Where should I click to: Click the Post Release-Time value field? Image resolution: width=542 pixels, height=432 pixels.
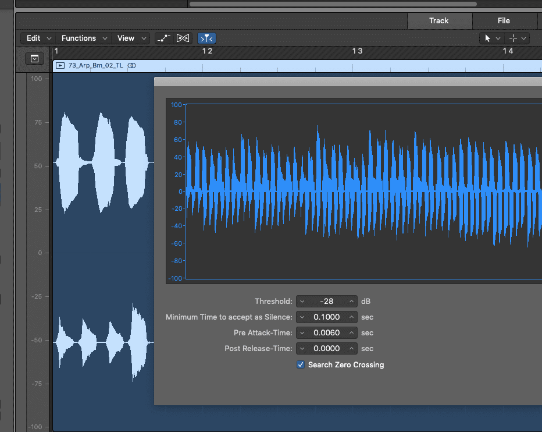tap(327, 349)
